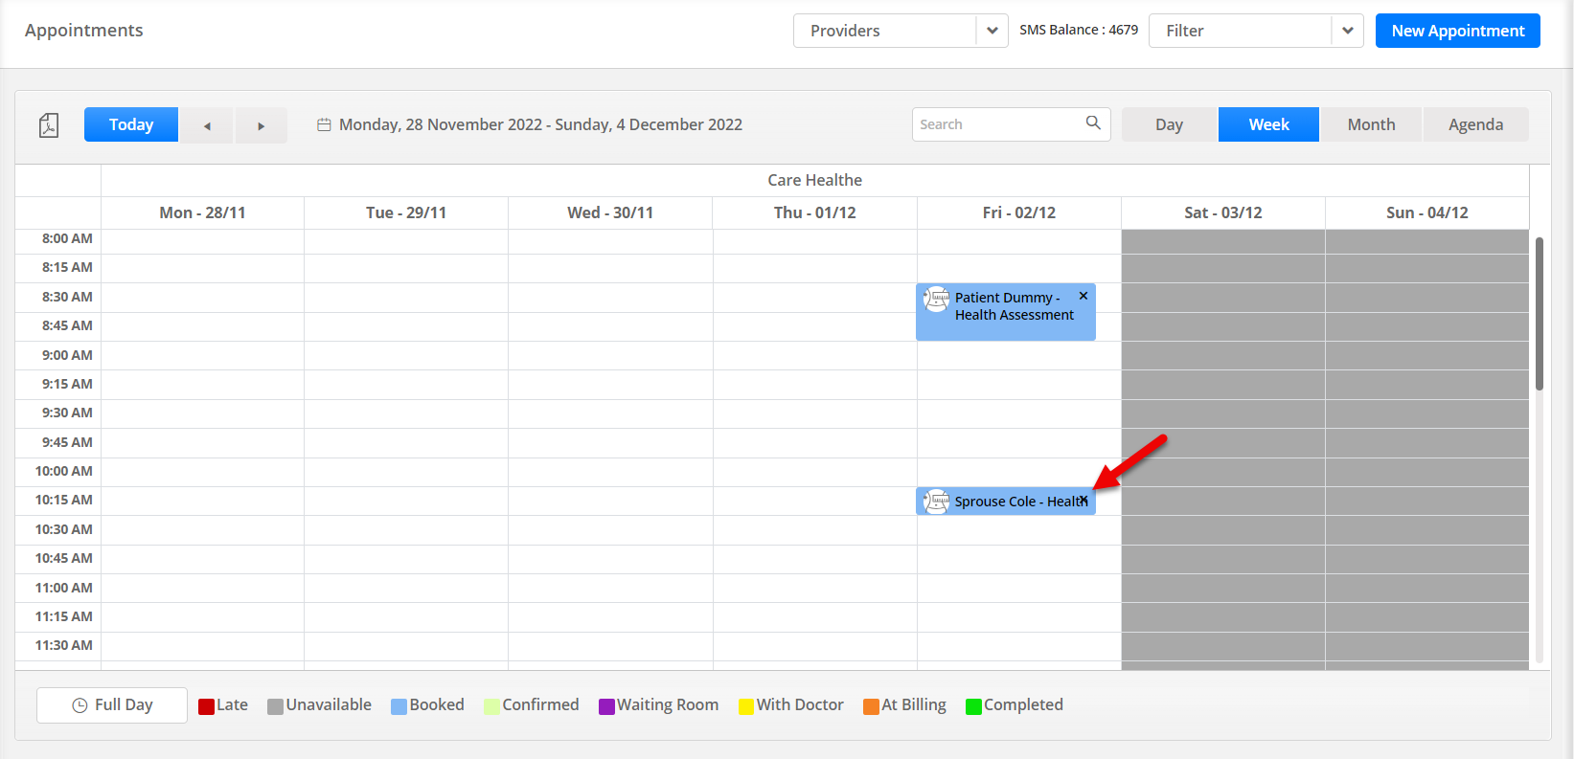
Task: Click the Providers combo box field
Action: click(901, 31)
